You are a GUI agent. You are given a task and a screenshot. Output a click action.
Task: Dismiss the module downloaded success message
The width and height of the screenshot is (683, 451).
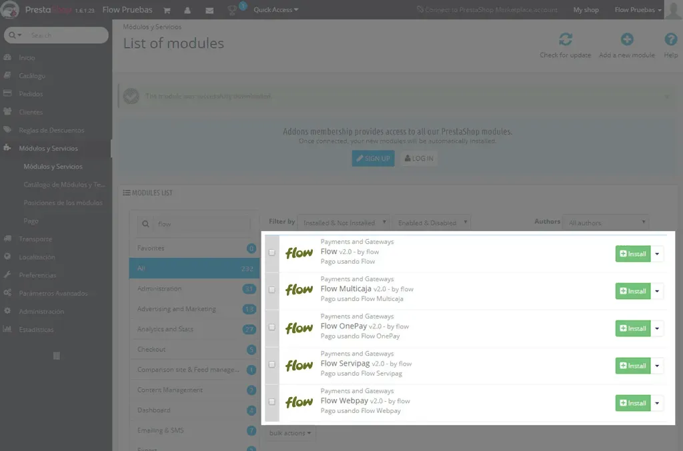[x=667, y=96]
